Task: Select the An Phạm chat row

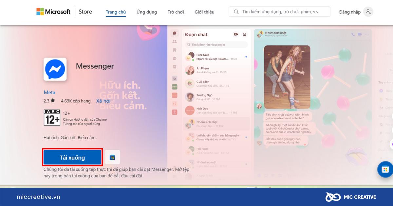Action: click(x=216, y=70)
